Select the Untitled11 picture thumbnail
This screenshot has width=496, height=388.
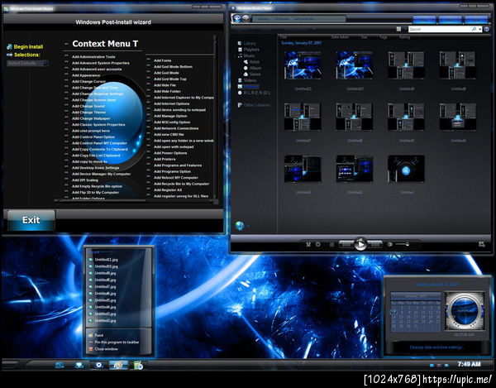(303, 65)
